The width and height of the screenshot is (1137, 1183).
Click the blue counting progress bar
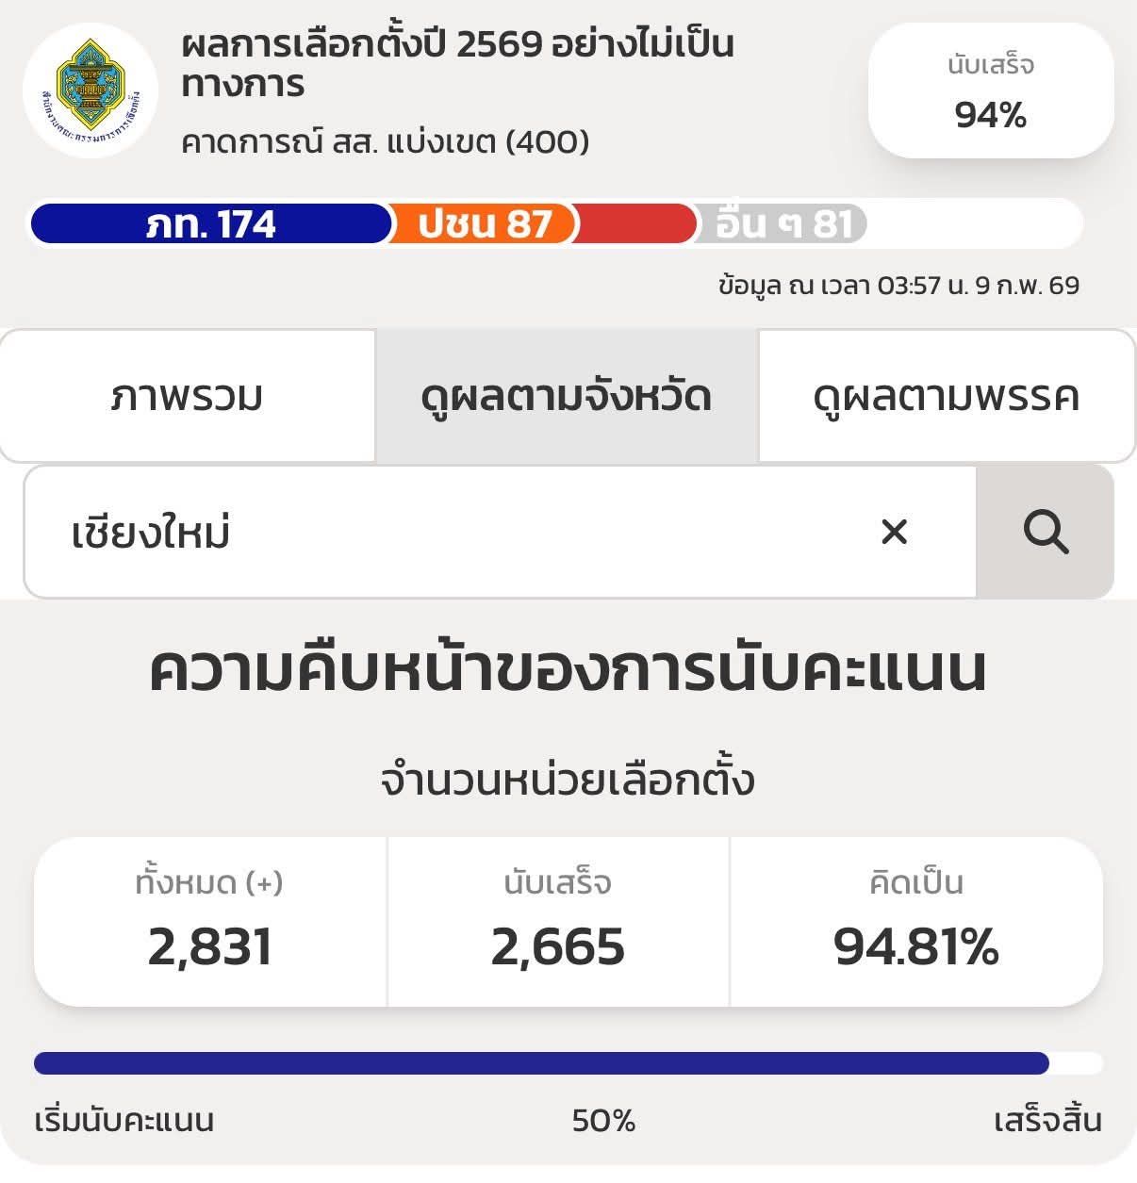point(541,1063)
